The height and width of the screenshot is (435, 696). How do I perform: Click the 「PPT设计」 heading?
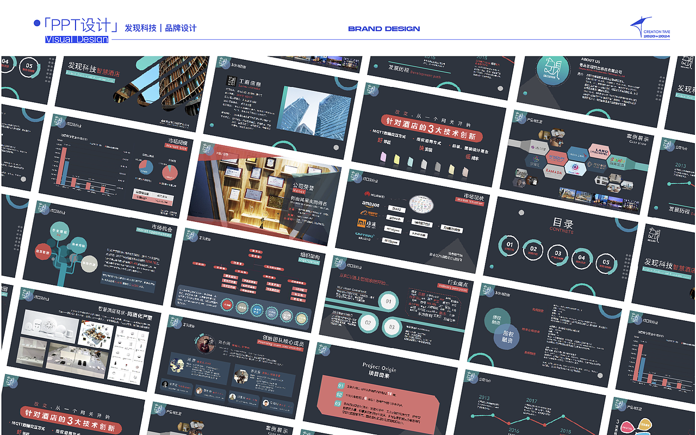82,26
